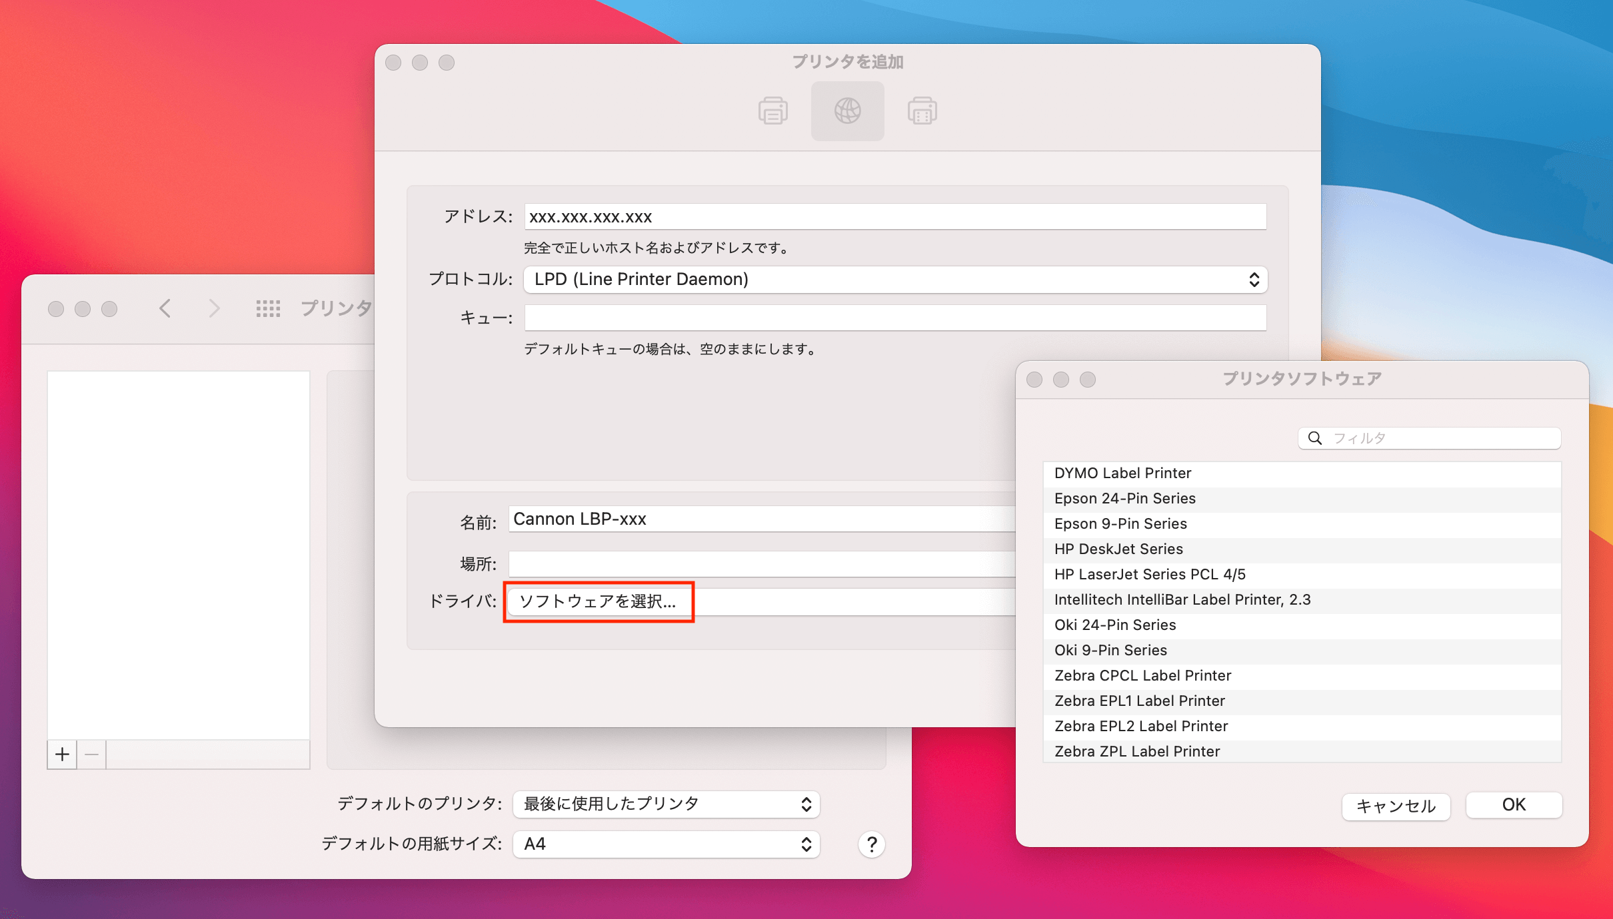The image size is (1613, 919).
Task: Confirm with the OK button
Action: (x=1514, y=805)
